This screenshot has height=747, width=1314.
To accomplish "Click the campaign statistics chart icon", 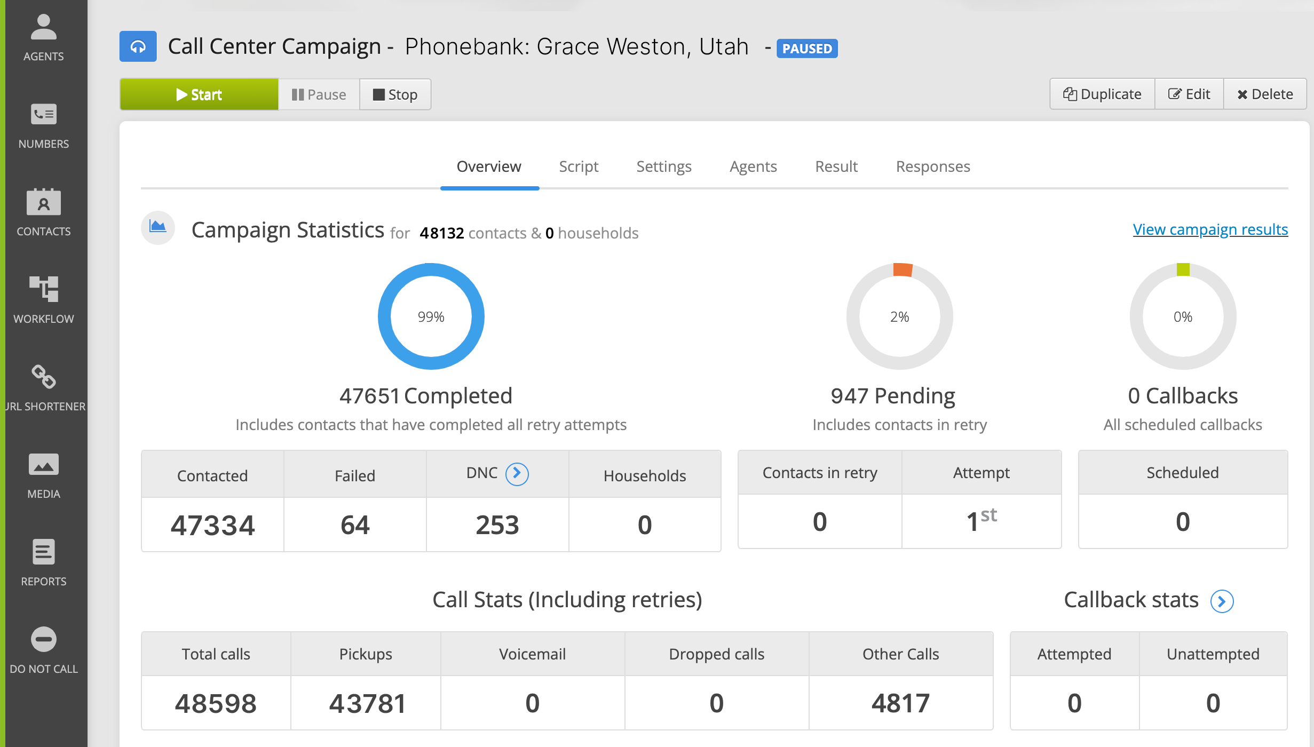I will click(157, 227).
